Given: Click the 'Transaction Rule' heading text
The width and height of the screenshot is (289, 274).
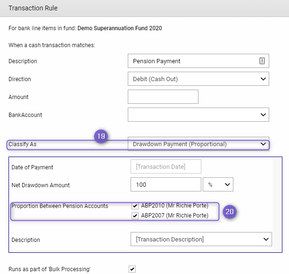Looking at the screenshot, I should pyautogui.click(x=33, y=8).
